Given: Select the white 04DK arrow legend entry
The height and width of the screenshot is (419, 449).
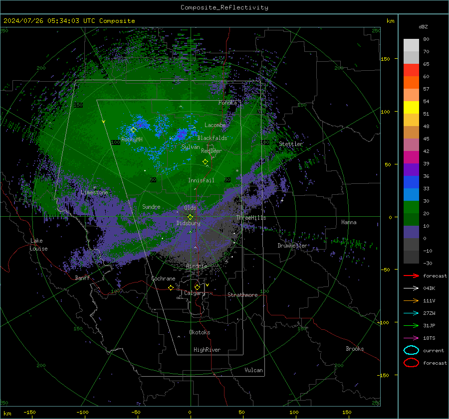Looking at the screenshot, I should (411, 288).
